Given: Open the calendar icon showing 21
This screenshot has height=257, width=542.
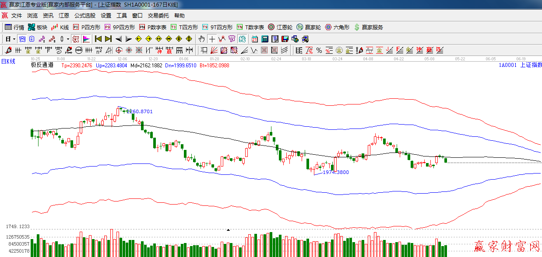Looking at the screenshot, I should 254,39.
